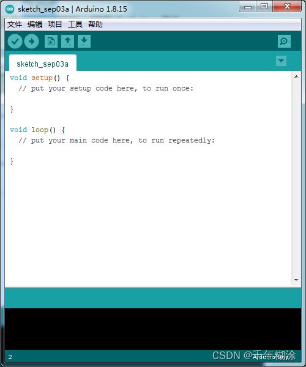This screenshot has height=367, width=306.
Task: Click the 'put your setup code here' comment
Action: tap(106, 89)
